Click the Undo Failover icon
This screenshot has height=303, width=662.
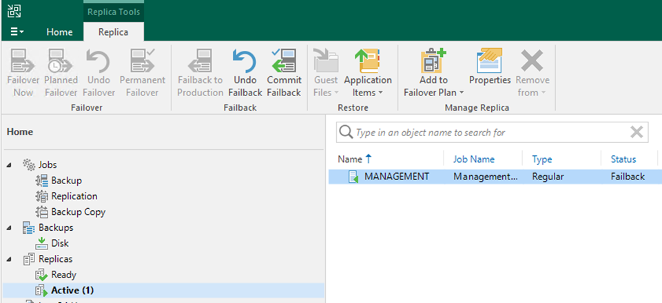(x=99, y=62)
